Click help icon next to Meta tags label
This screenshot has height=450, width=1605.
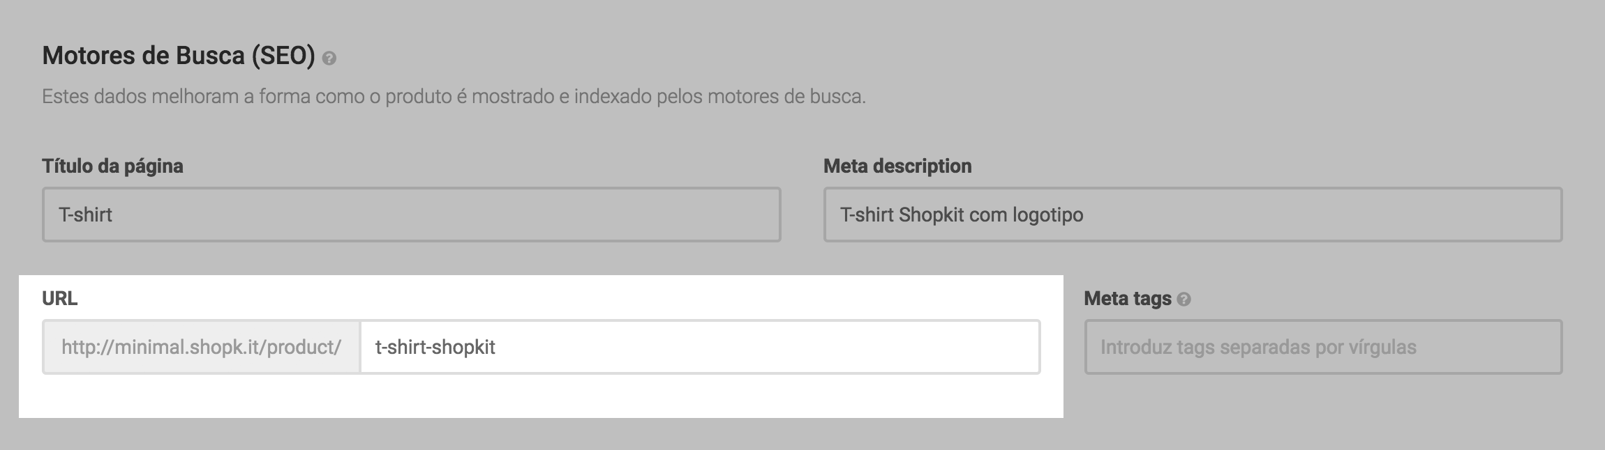[1184, 300]
